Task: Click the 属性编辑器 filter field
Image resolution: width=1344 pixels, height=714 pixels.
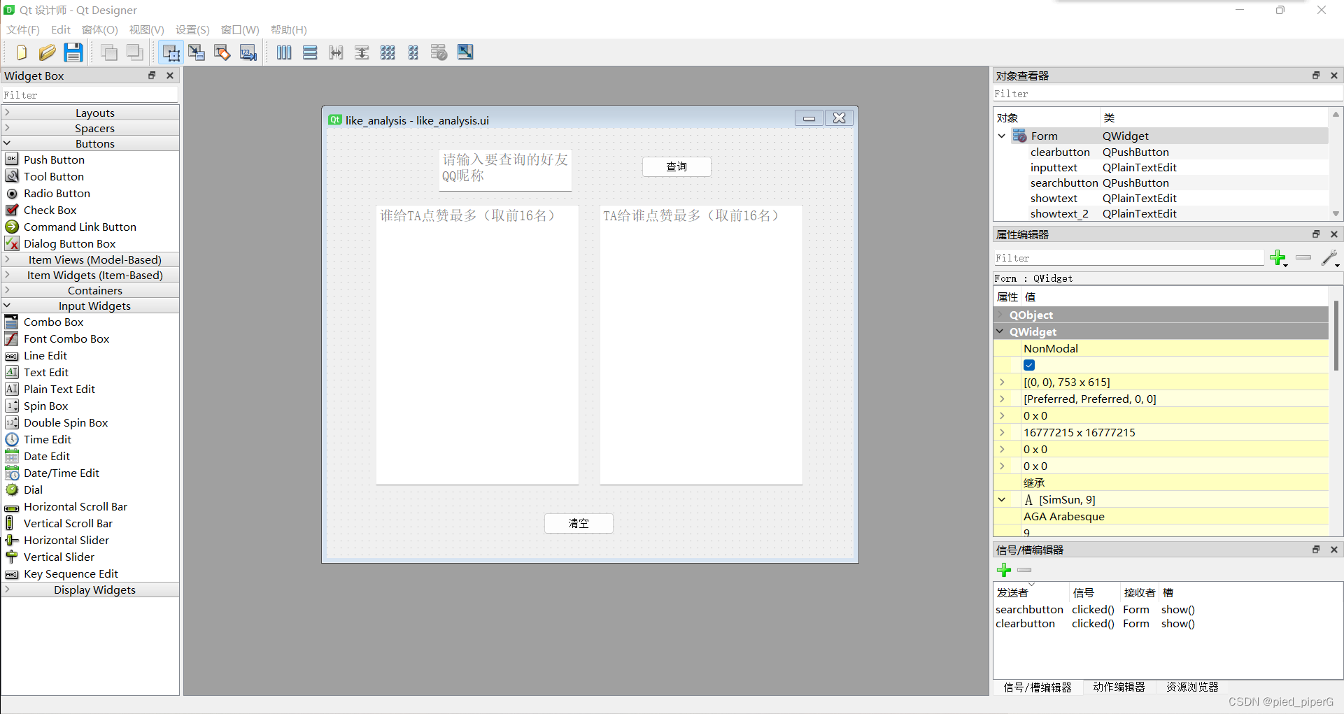Action: coord(1129,258)
